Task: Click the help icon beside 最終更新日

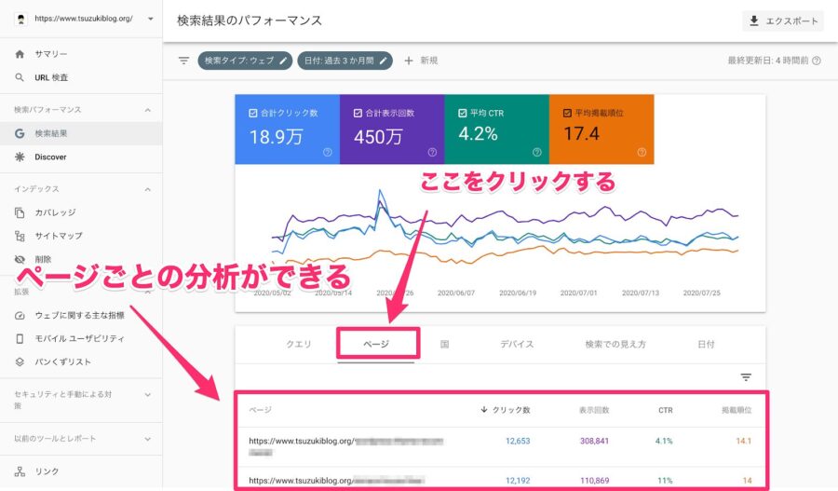Action: click(817, 61)
